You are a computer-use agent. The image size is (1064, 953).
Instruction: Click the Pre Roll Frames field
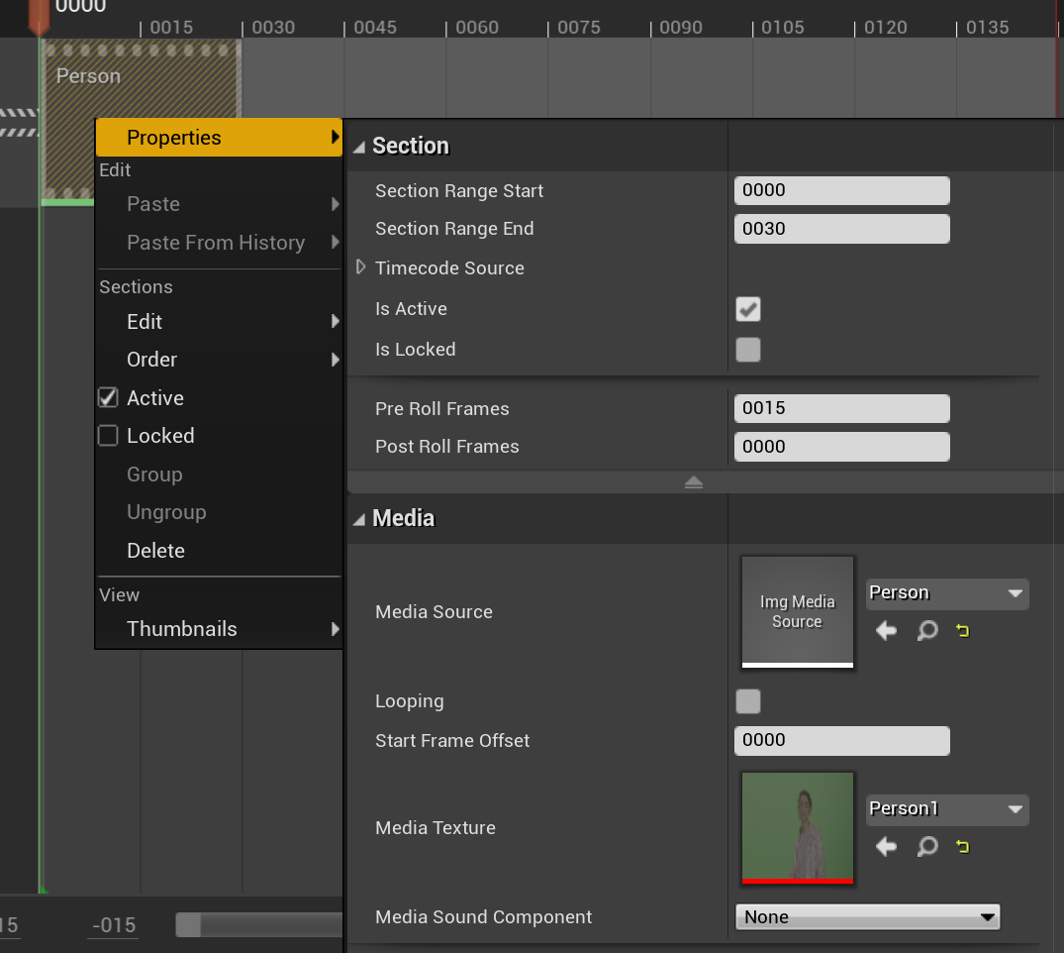point(841,408)
